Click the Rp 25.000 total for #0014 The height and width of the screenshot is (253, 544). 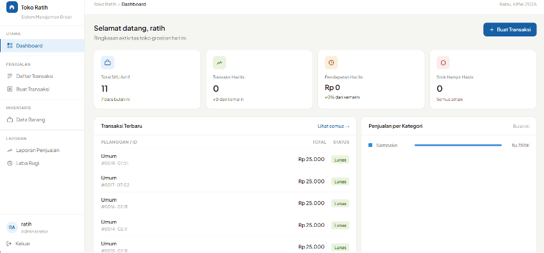(x=312, y=225)
